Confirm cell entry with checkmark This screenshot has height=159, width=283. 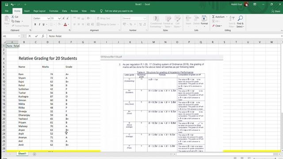pos(36,36)
